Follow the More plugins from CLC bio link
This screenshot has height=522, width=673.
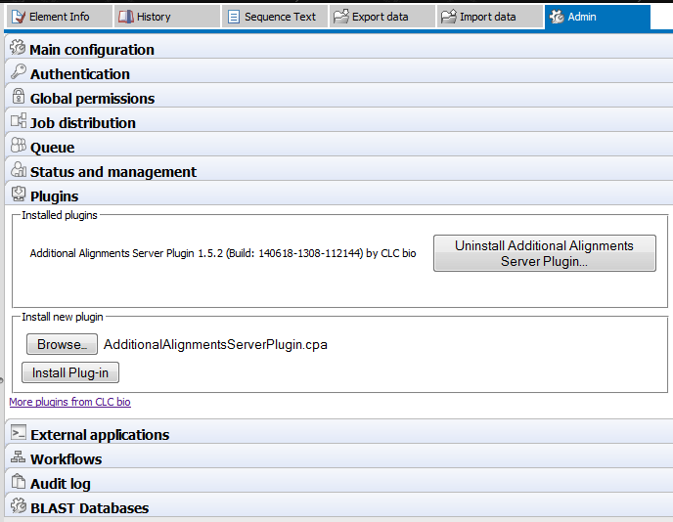(x=69, y=402)
